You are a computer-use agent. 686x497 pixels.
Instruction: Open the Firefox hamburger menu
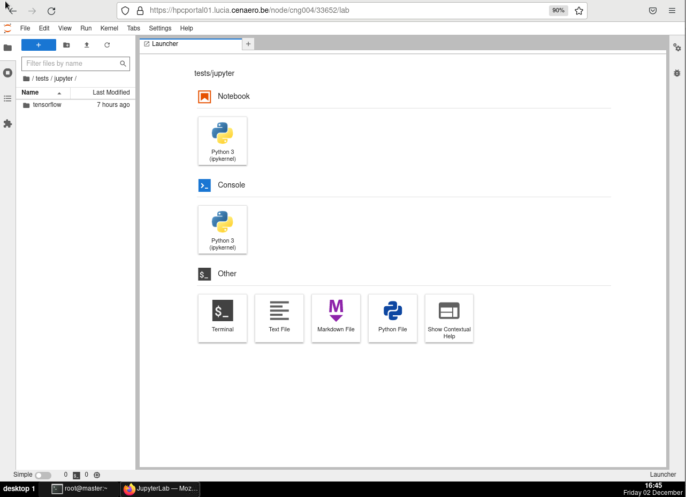tap(672, 11)
